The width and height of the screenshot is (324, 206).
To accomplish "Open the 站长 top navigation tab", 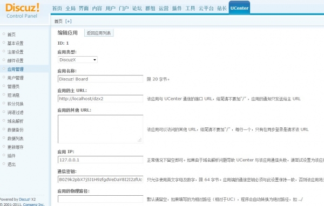I will [222, 9].
